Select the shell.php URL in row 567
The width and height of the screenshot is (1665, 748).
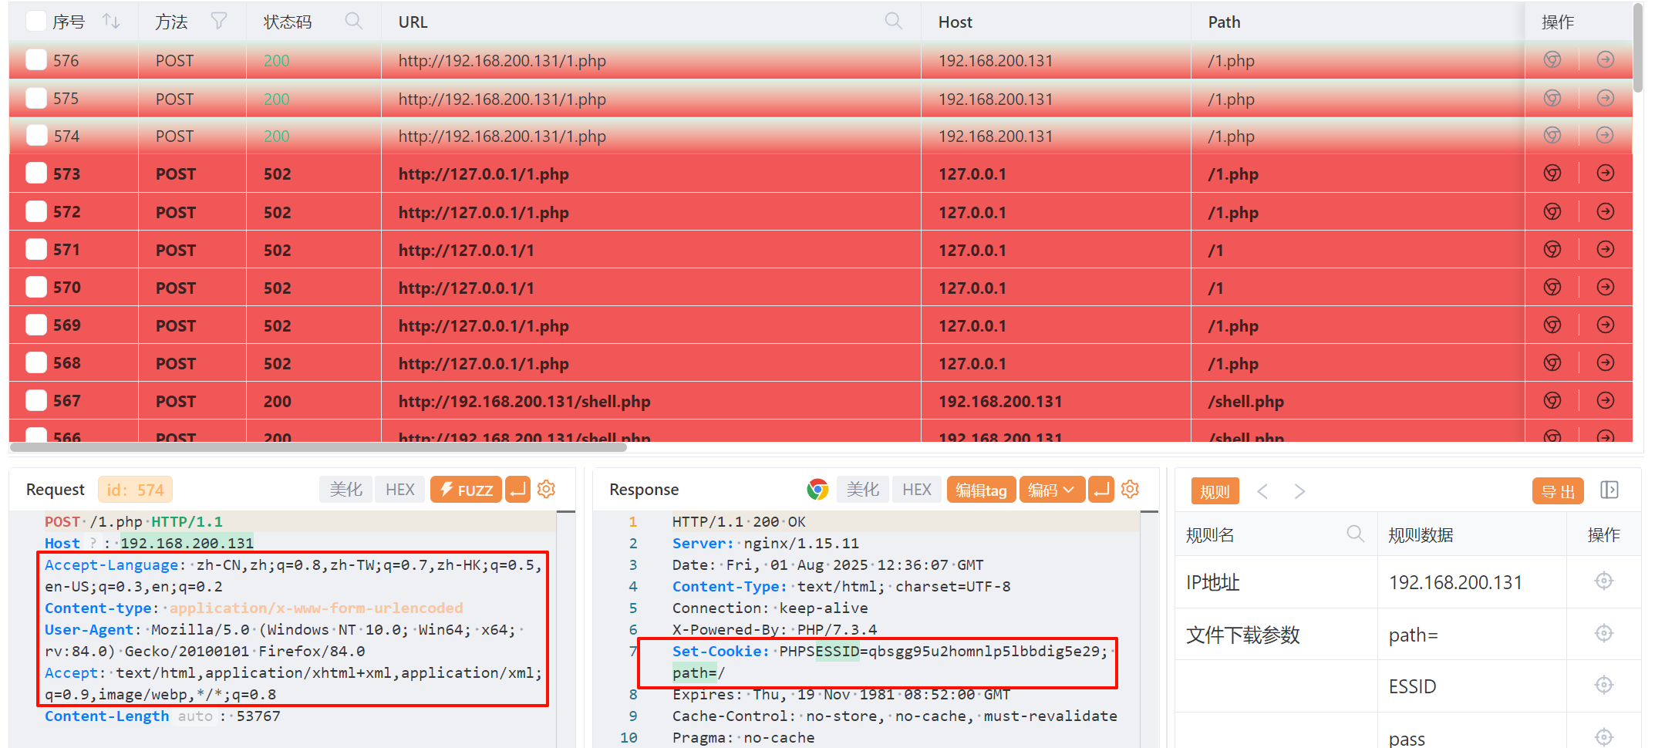point(524,401)
